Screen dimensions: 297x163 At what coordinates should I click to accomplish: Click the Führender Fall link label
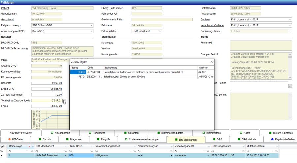click(x=110, y=14)
